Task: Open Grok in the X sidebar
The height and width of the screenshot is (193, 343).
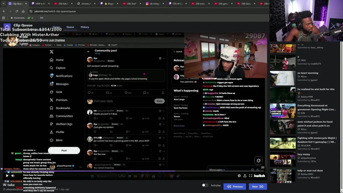Action: click(x=56, y=92)
